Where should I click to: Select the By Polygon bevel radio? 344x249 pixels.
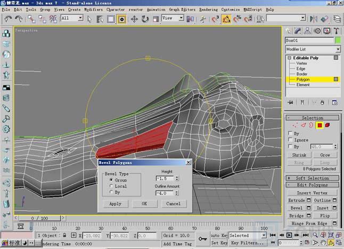tap(111, 192)
